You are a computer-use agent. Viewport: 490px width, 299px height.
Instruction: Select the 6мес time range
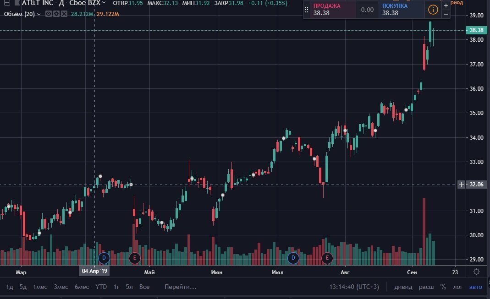point(82,287)
